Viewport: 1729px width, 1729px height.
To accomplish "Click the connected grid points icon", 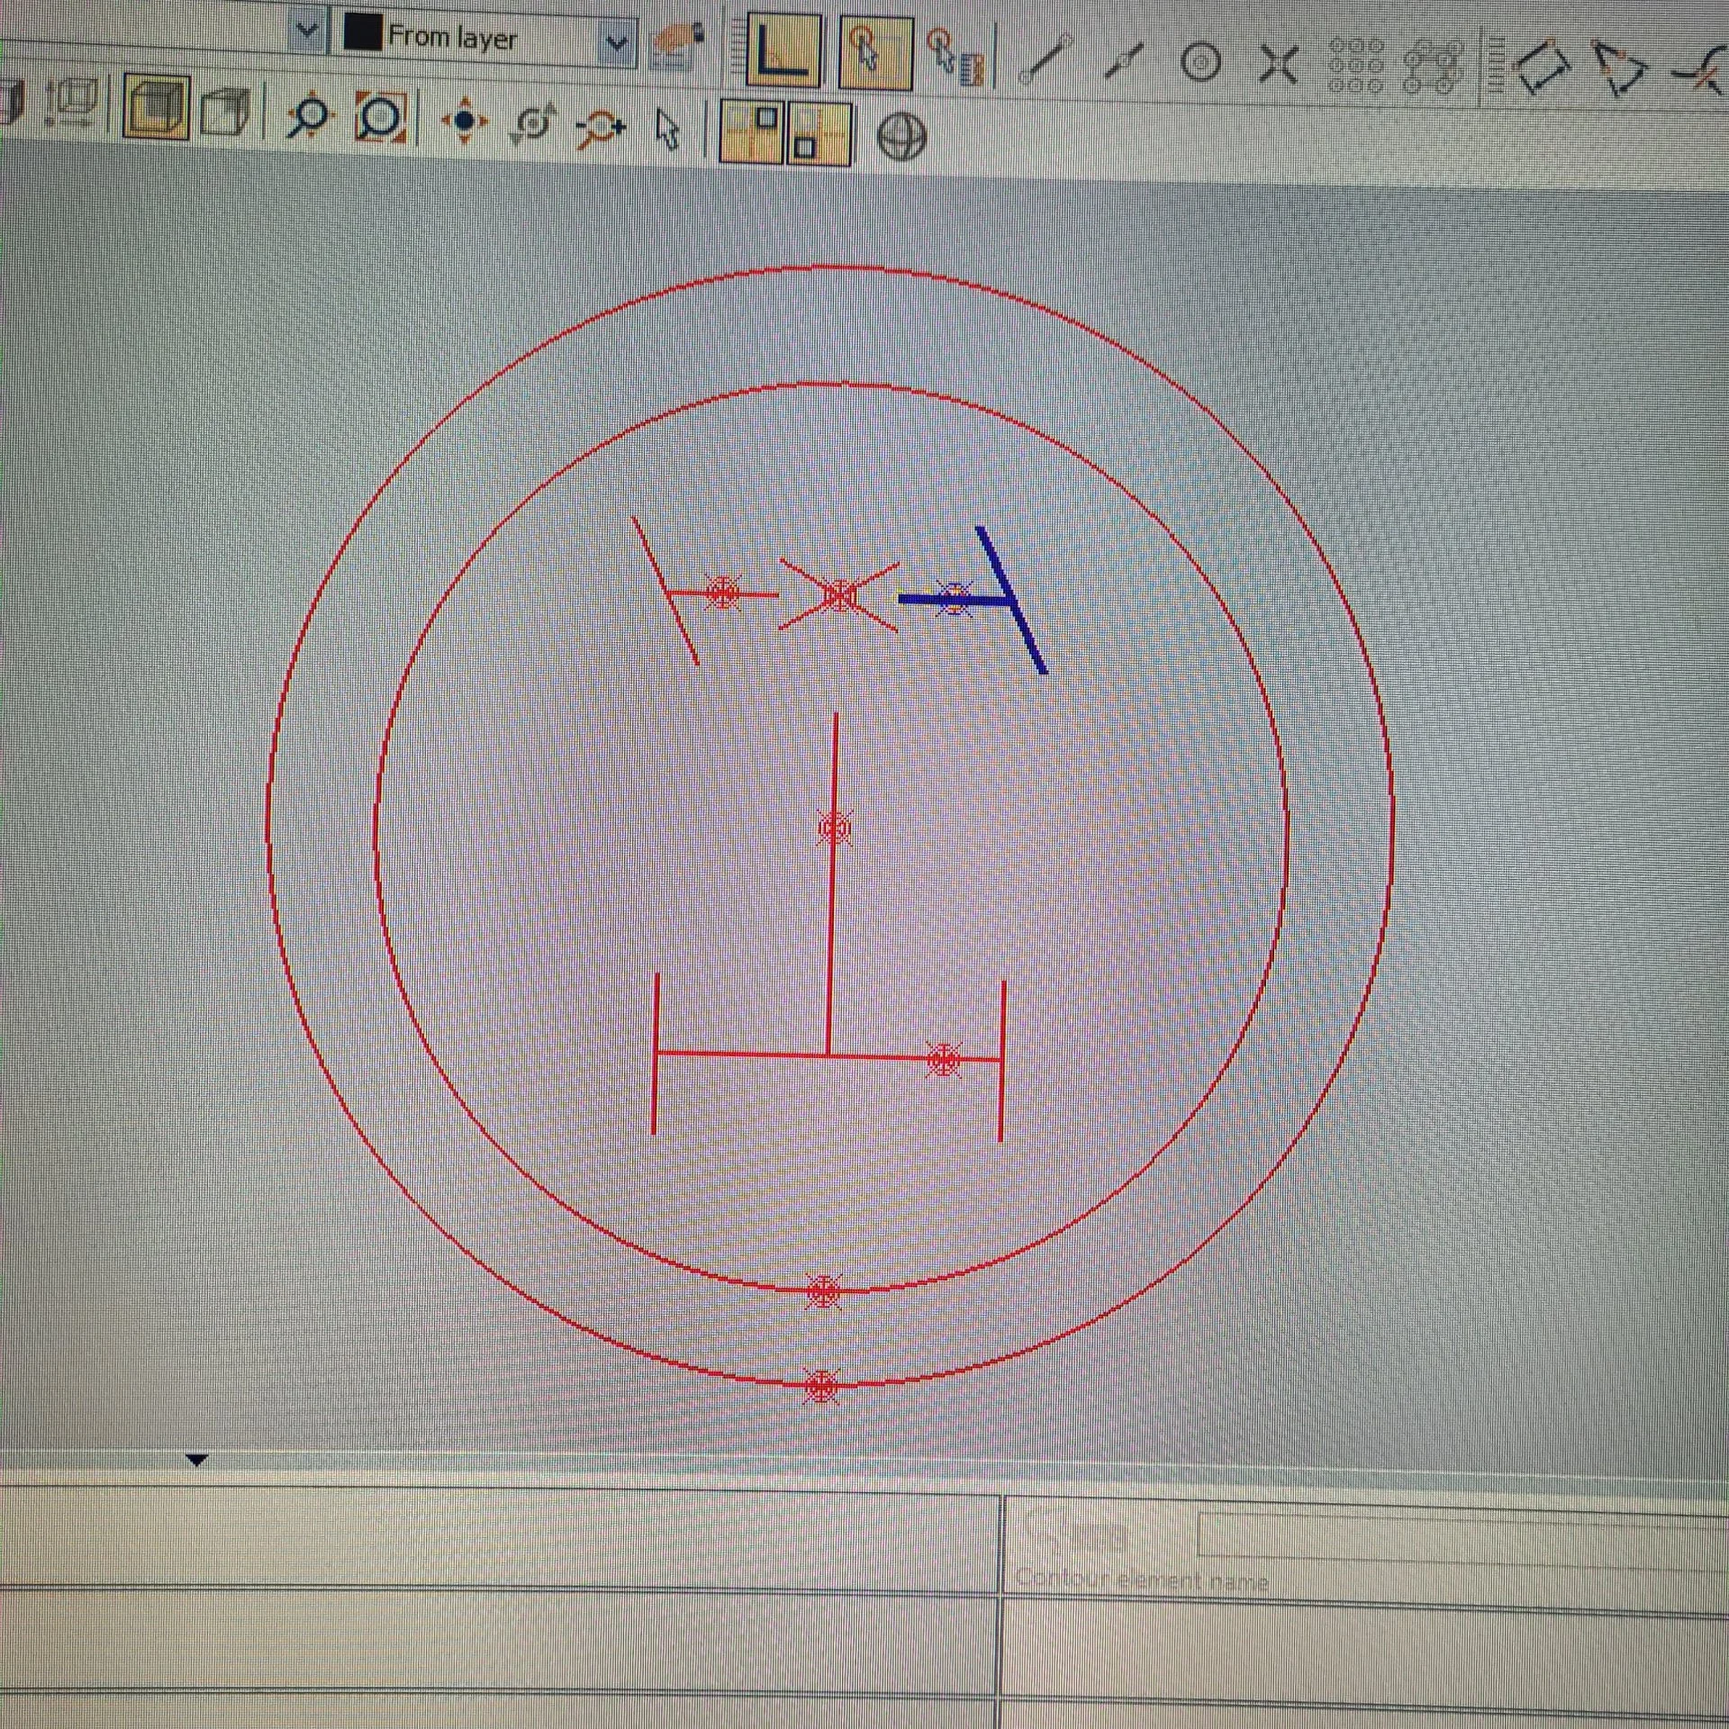I will coord(1435,68).
